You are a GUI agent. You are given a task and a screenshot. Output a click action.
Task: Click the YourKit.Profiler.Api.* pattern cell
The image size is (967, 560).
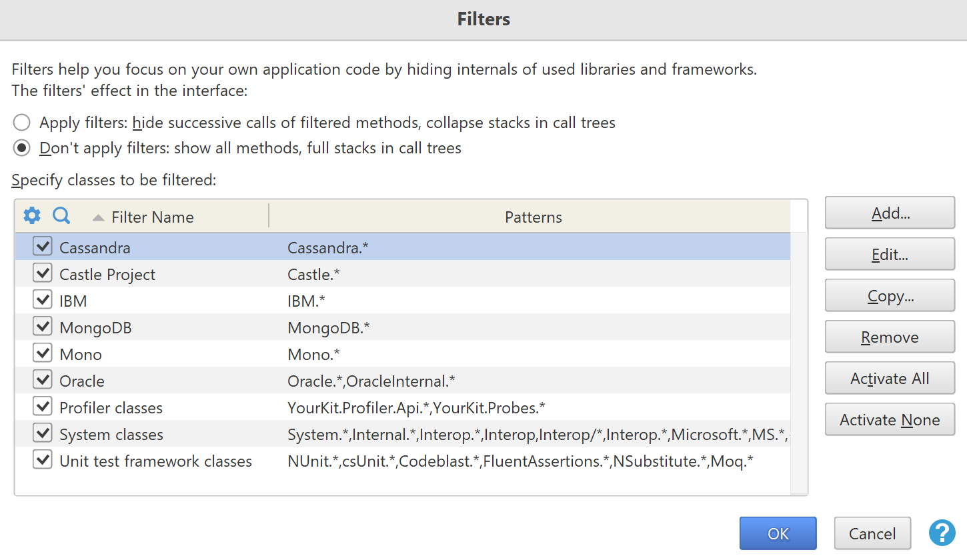point(417,408)
